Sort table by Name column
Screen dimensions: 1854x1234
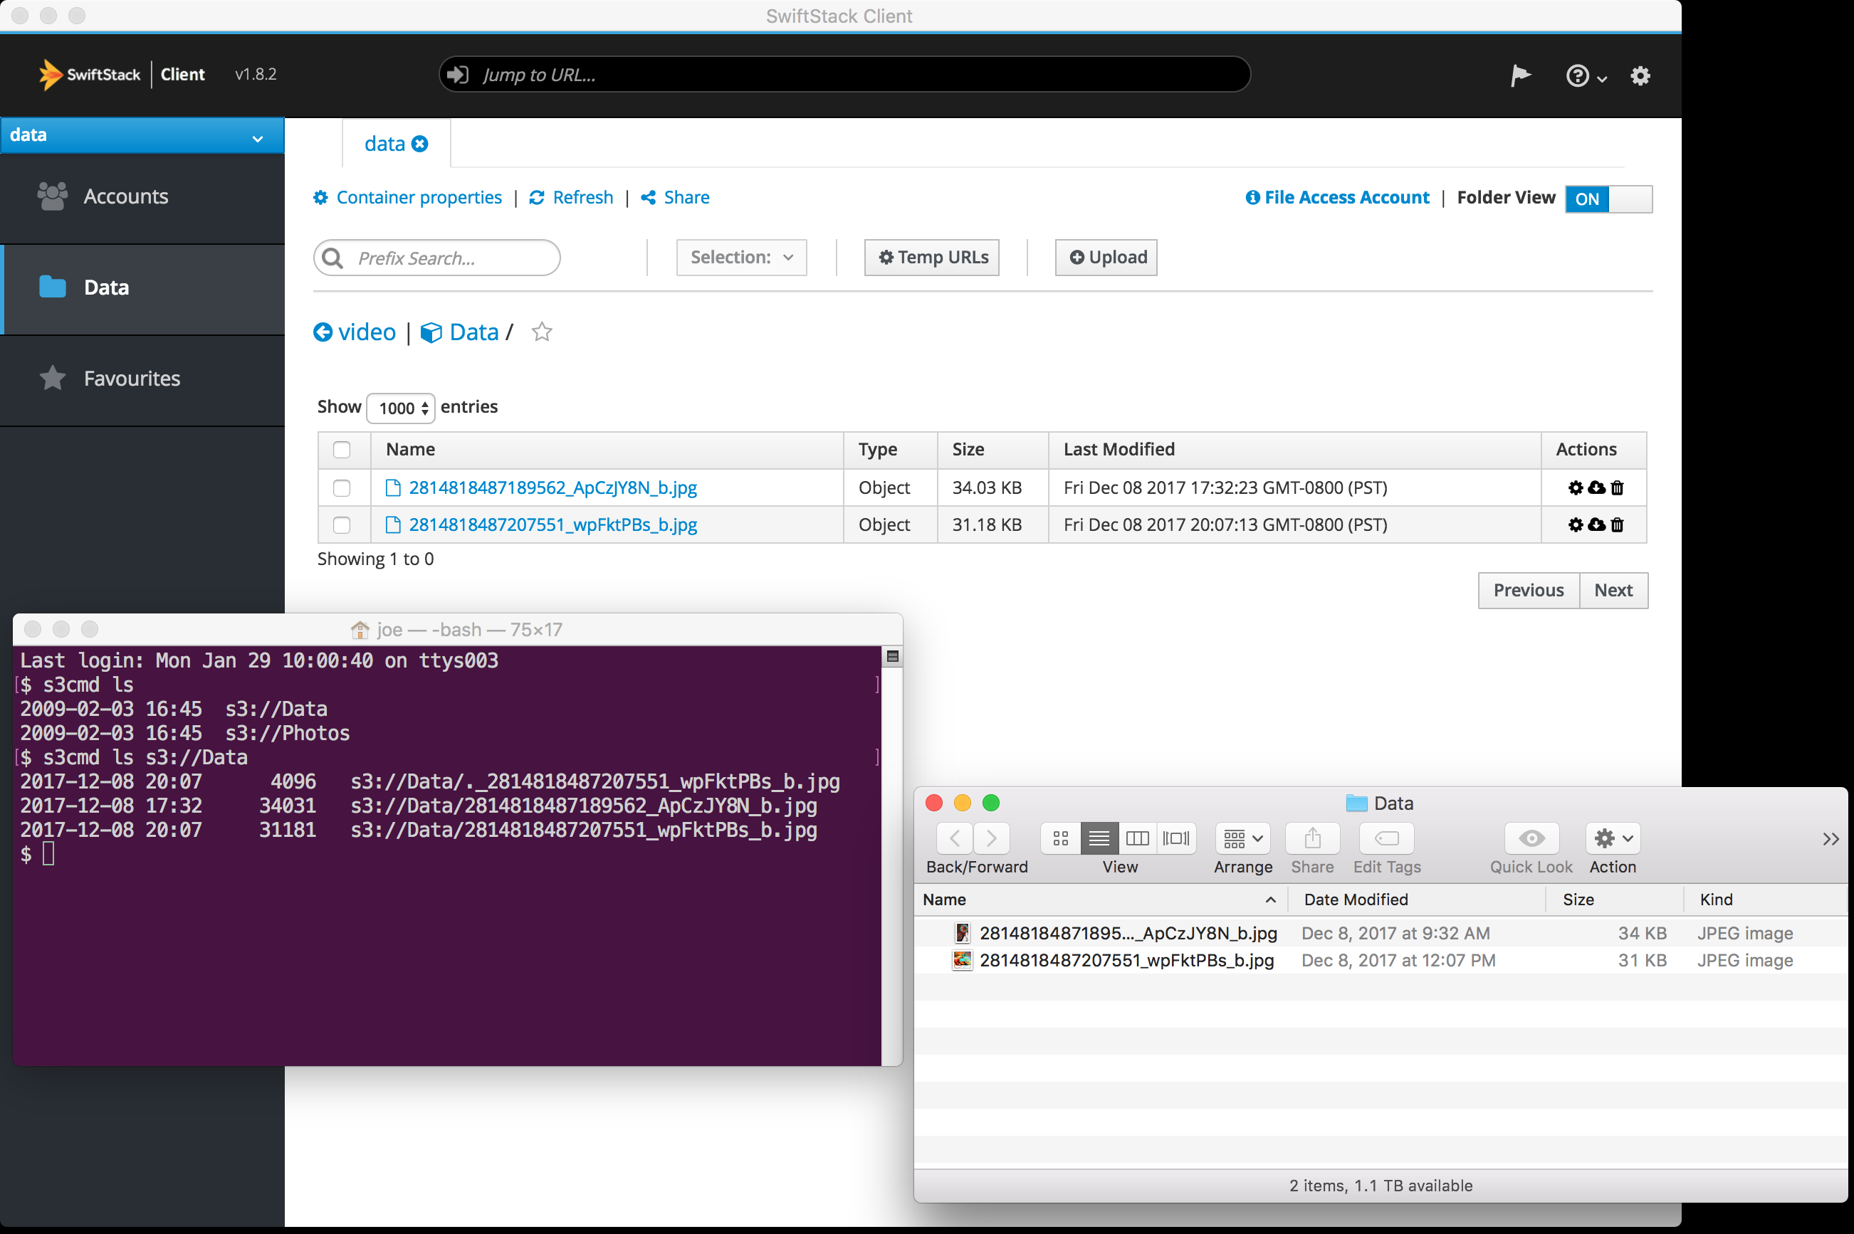(x=607, y=449)
